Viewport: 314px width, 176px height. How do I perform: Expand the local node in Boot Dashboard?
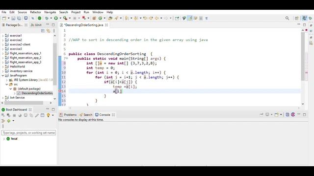[4, 139]
